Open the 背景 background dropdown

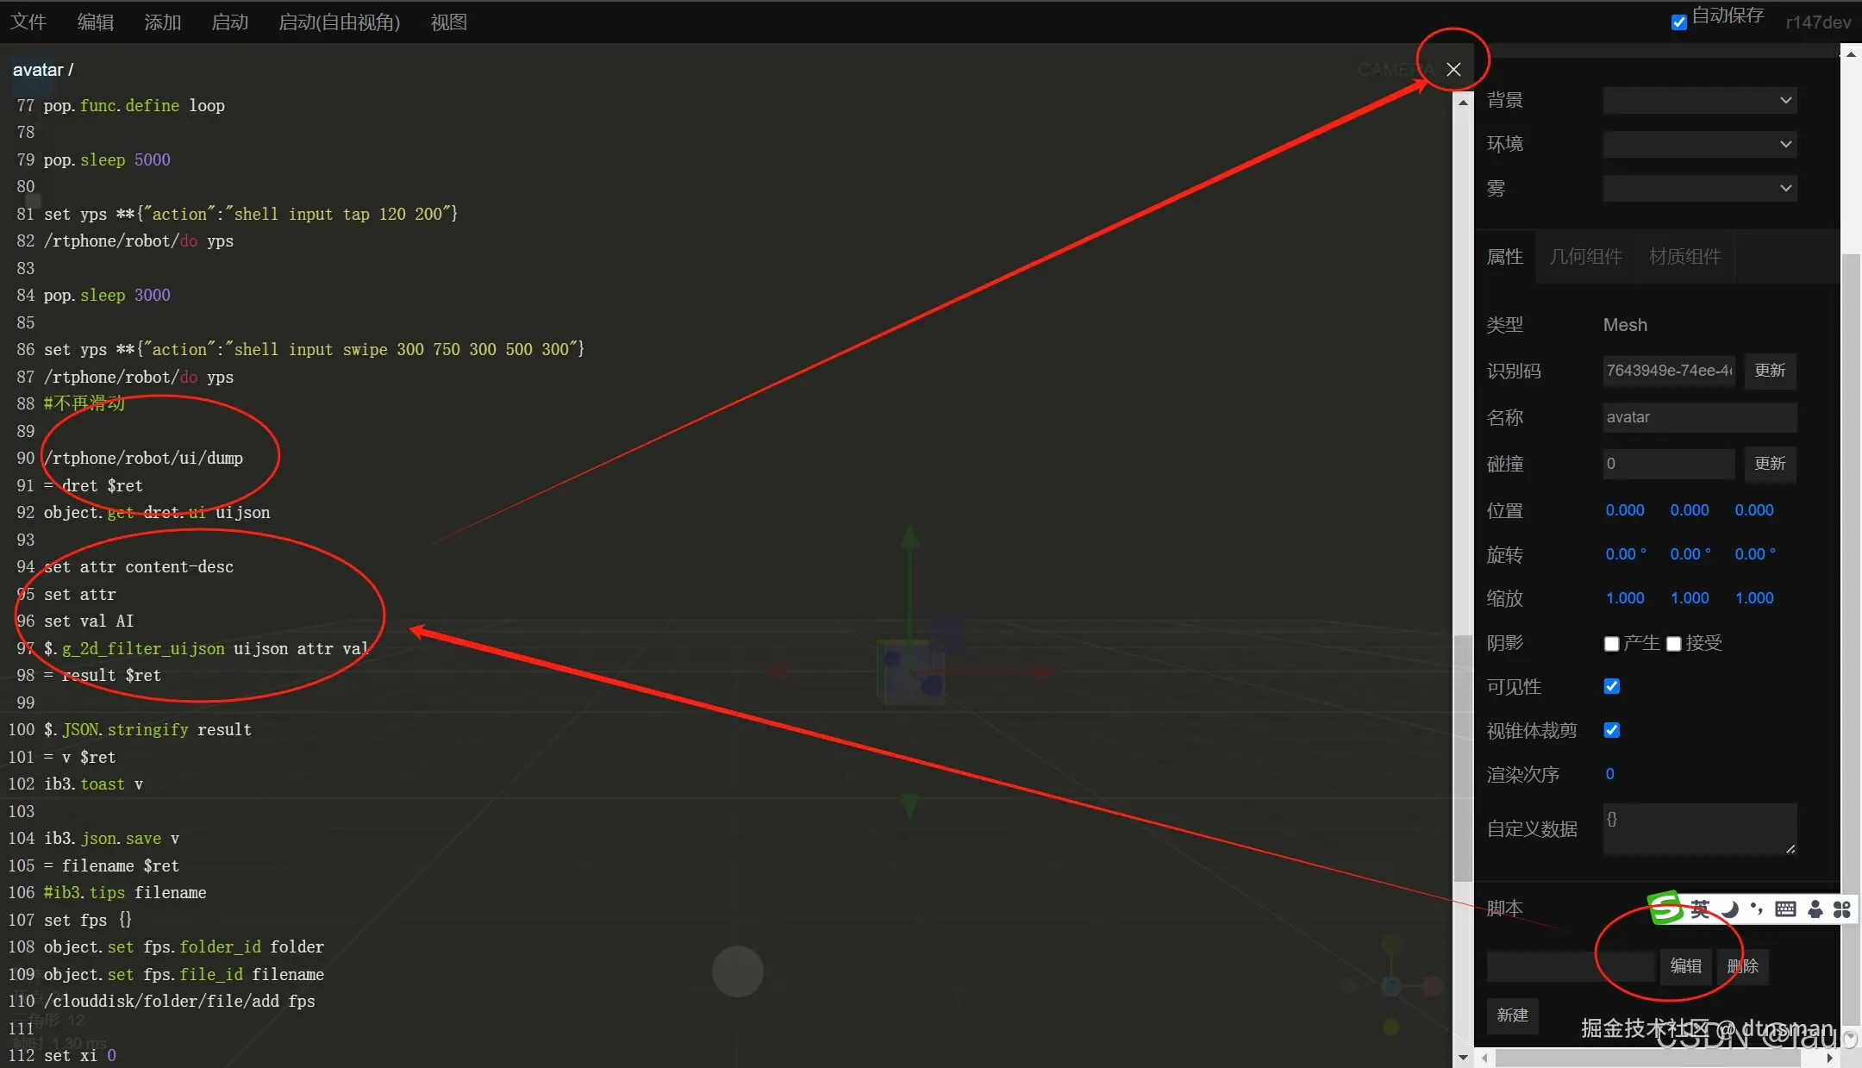(1699, 100)
